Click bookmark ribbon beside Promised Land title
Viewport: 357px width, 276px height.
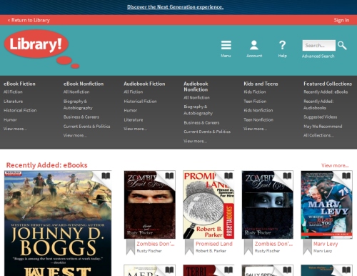[x=189, y=247]
